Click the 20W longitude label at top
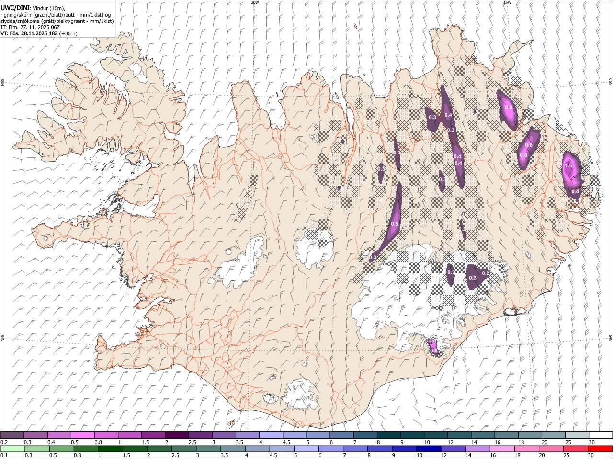The width and height of the screenshot is (613, 459). [x=255, y=2]
